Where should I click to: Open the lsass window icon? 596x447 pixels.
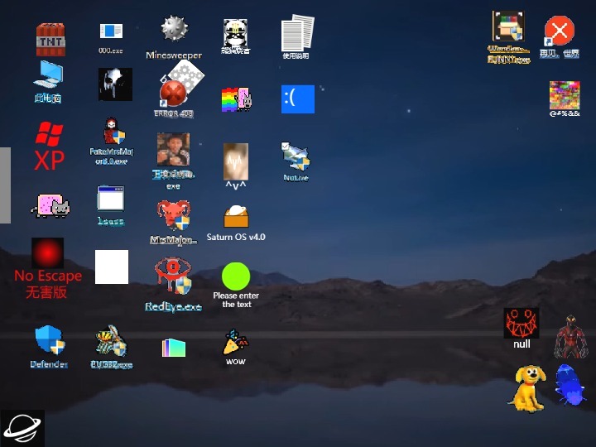111,200
